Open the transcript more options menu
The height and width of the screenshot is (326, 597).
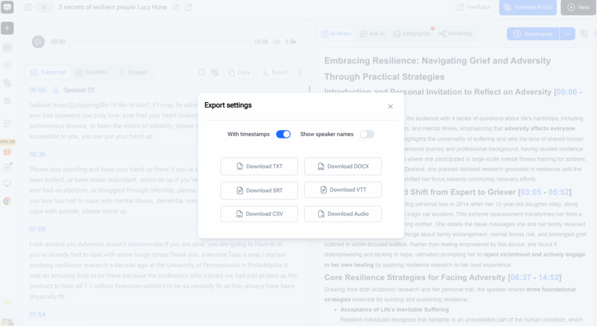(300, 72)
